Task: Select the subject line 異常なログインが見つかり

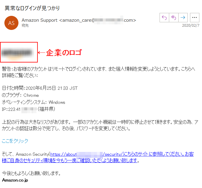Action: [32, 8]
